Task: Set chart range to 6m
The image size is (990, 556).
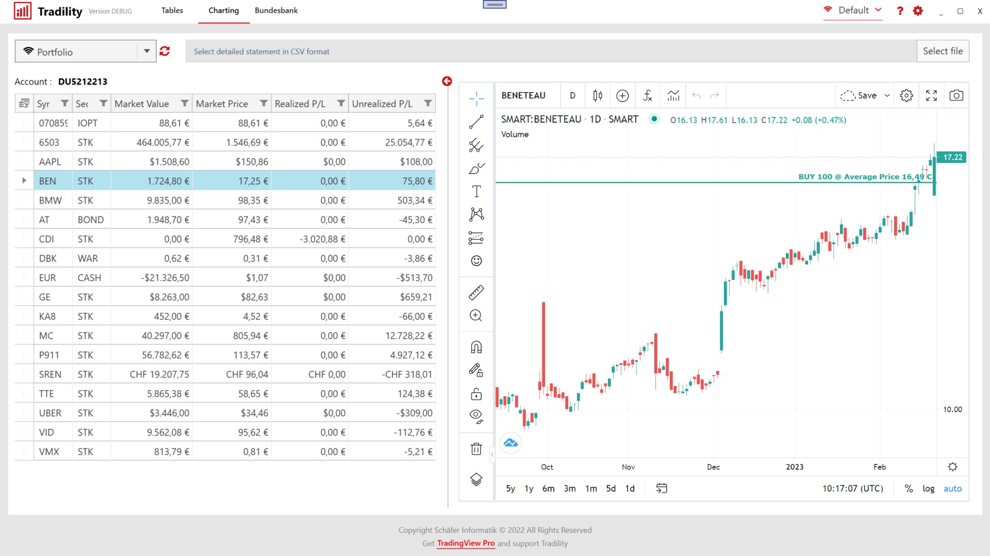Action: coord(549,488)
